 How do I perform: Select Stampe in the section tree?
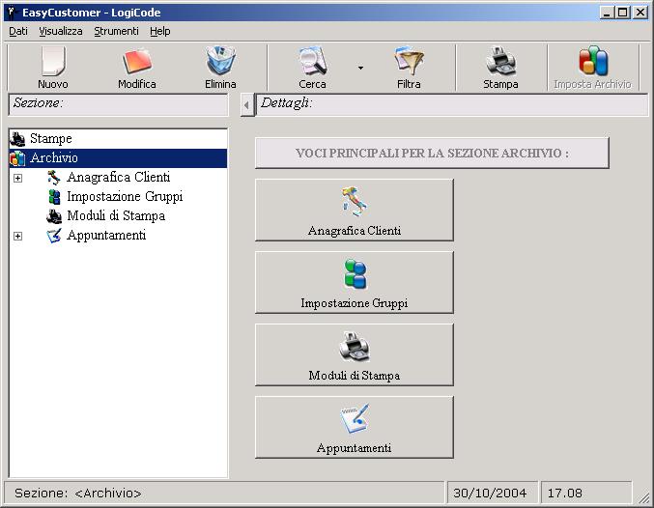click(50, 139)
